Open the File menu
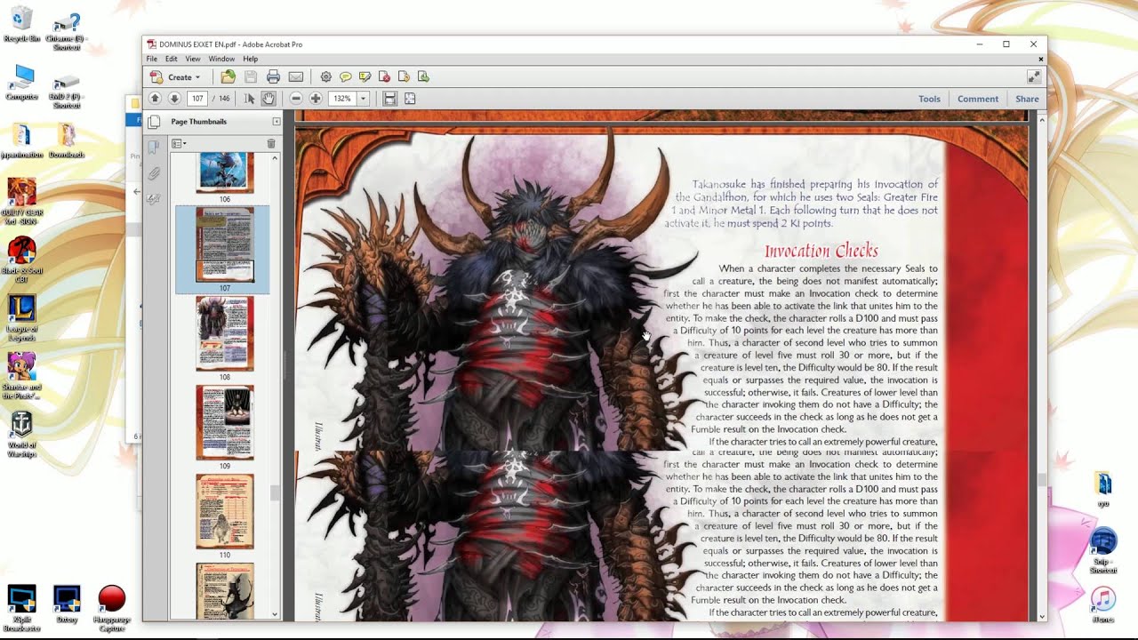This screenshot has height=640, width=1138. pos(152,59)
